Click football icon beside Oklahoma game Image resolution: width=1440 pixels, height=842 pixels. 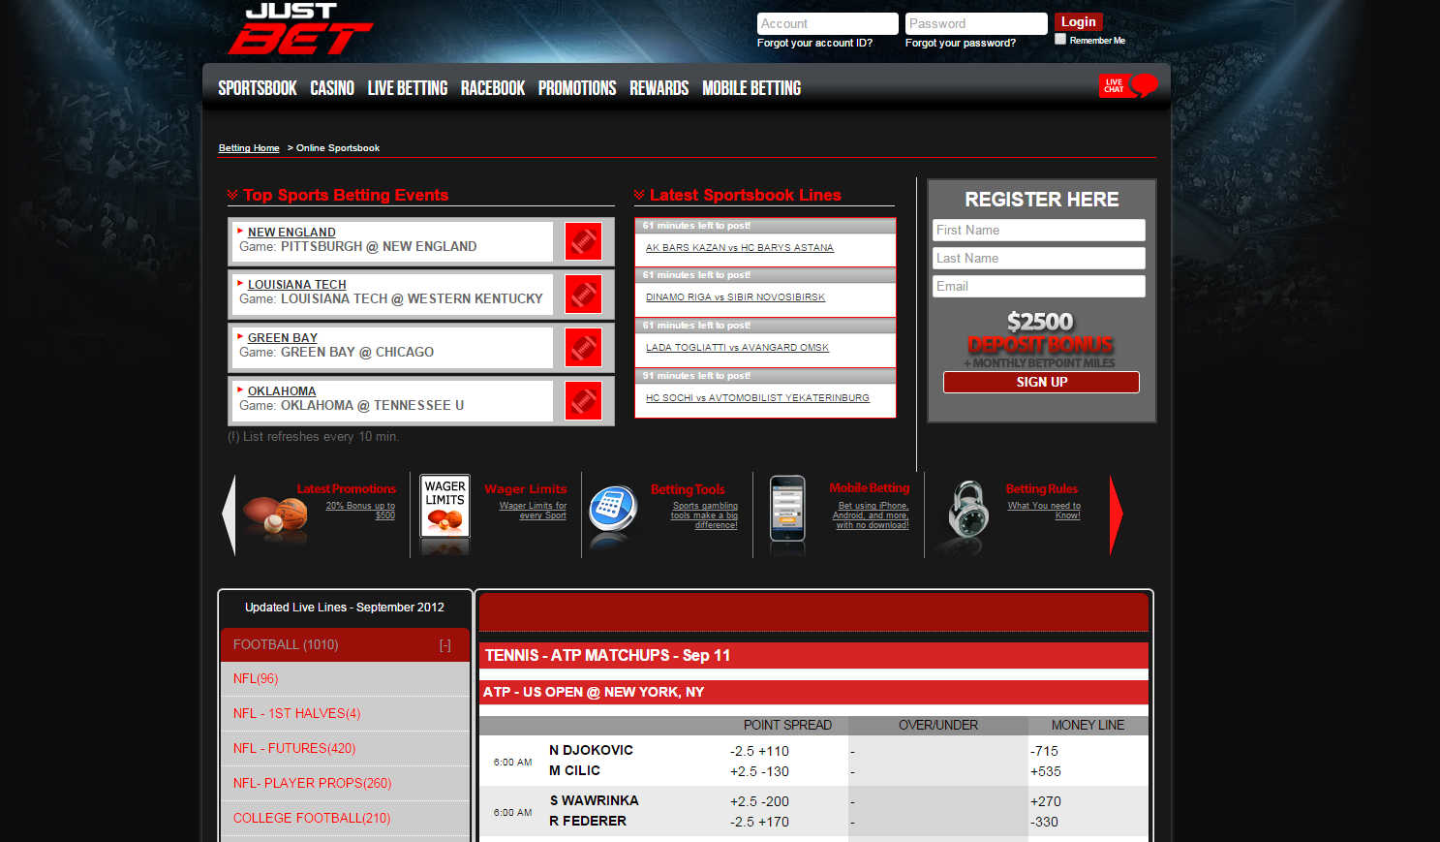[583, 400]
